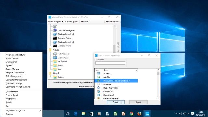This screenshot has height=117, width=208.
Task: Click scroll-up arrow in the editor tree
Action: 114,26
